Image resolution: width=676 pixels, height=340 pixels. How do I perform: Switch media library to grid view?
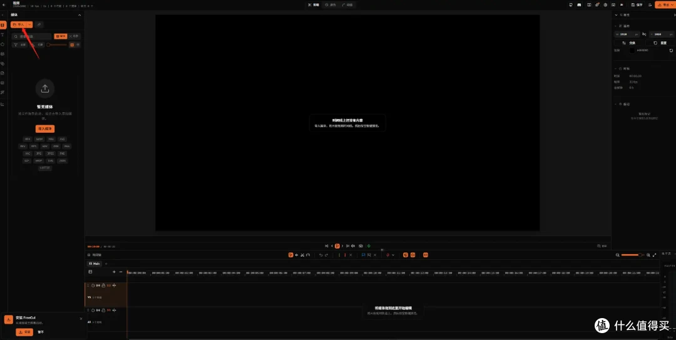coord(72,44)
